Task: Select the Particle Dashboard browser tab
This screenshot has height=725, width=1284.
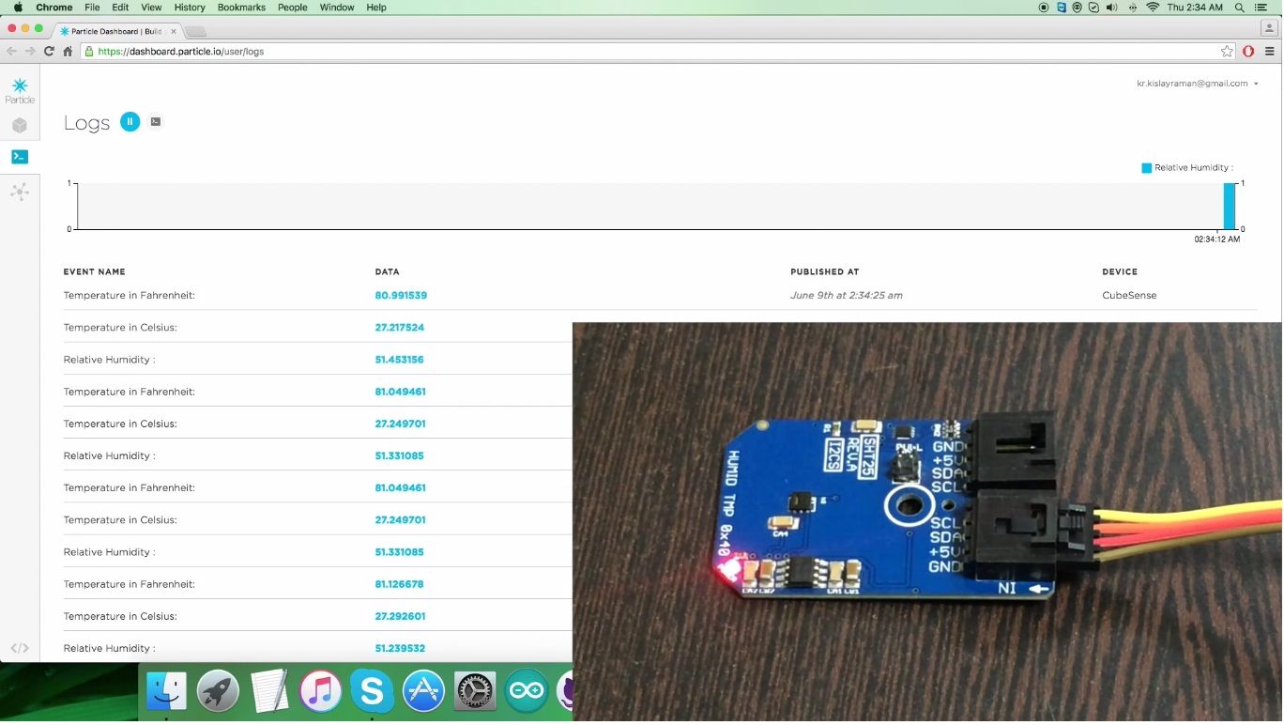Action: pos(113,29)
